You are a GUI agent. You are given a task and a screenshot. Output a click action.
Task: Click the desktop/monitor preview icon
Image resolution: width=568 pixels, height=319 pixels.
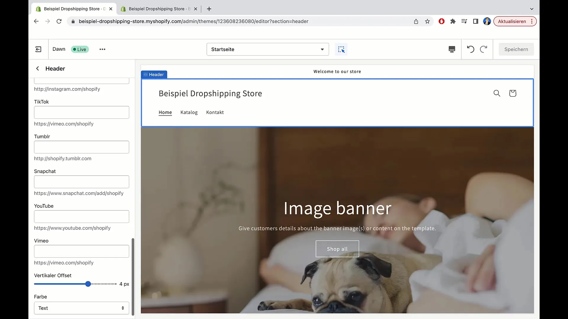(452, 49)
